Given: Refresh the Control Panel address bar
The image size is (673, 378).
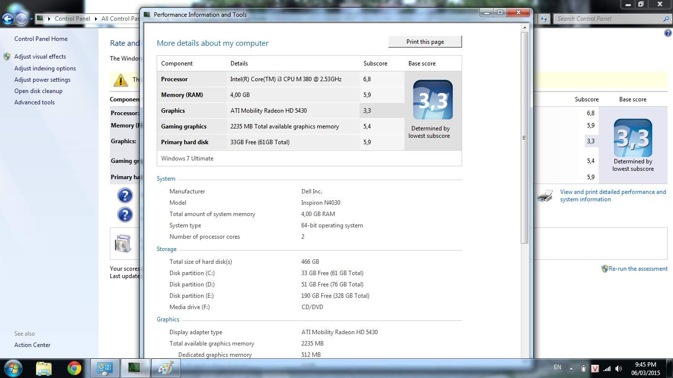Looking at the screenshot, I should pyautogui.click(x=544, y=19).
